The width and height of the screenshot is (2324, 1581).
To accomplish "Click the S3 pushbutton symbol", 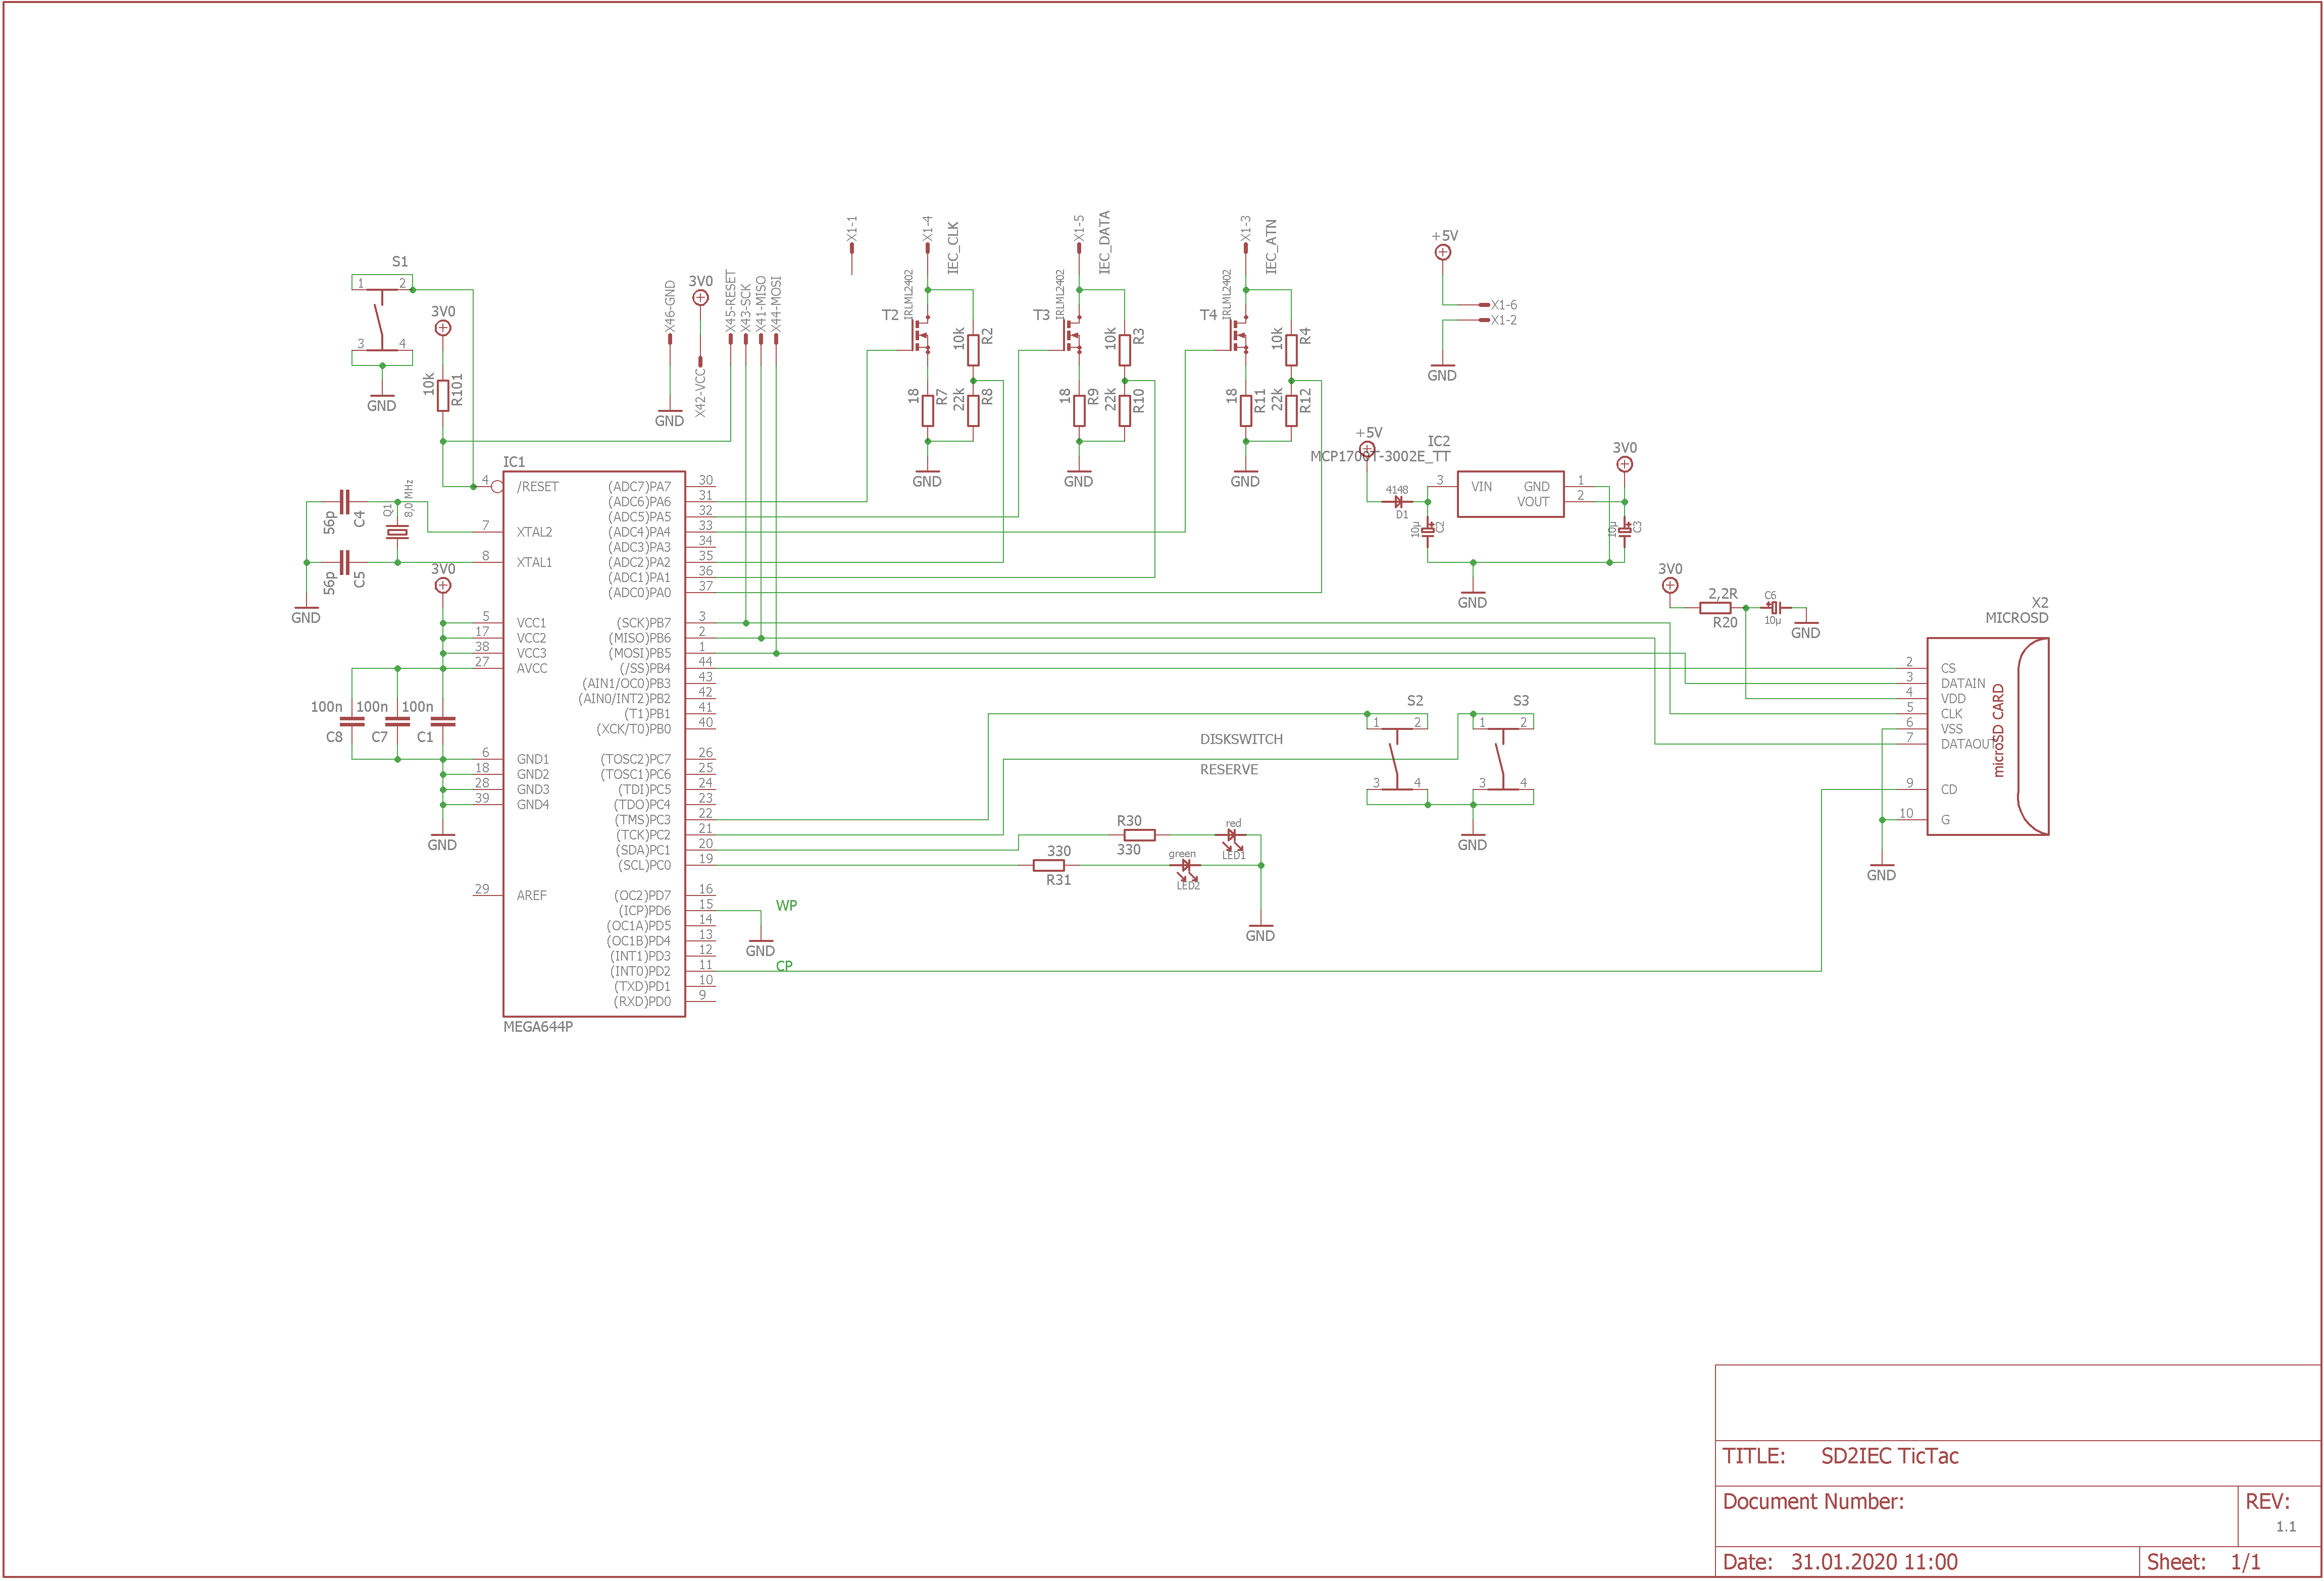I will tap(1503, 759).
